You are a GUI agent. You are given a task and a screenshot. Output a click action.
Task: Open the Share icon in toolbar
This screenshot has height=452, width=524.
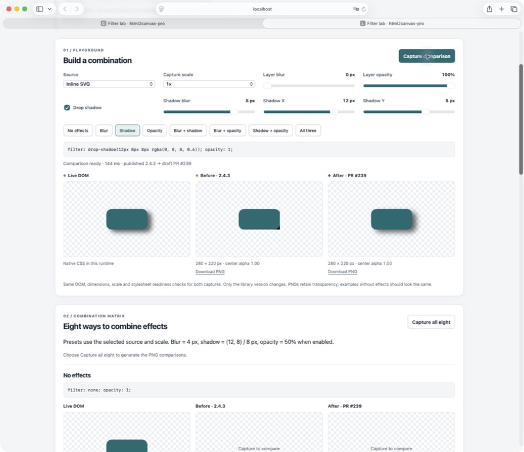tap(489, 9)
